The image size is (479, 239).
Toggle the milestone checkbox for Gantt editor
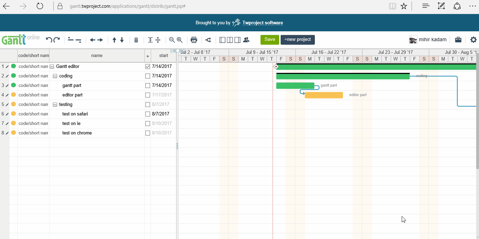pyautogui.click(x=148, y=66)
